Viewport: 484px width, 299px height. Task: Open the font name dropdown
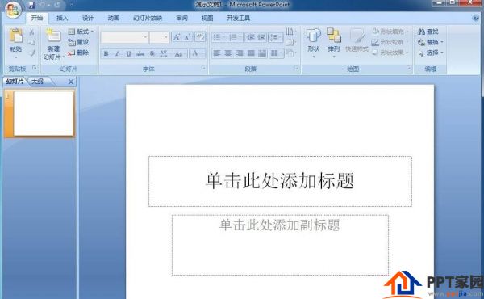pyautogui.click(x=145, y=37)
